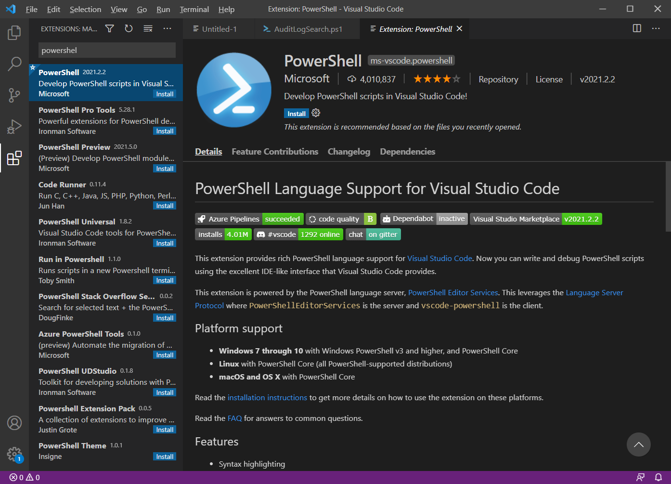Follow the Visual Studio Code link

click(439, 259)
